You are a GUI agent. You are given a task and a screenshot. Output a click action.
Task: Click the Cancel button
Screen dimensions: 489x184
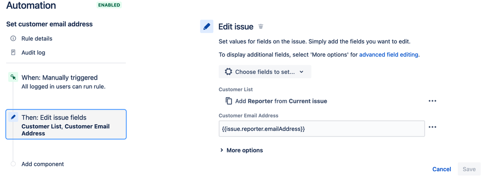point(442,169)
